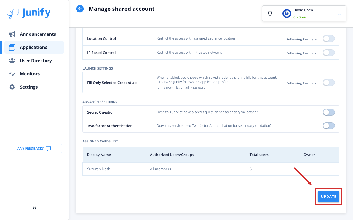Screen dimensions: 353x220
Task: Open Announcements in sidebar
Action: pos(34,34)
